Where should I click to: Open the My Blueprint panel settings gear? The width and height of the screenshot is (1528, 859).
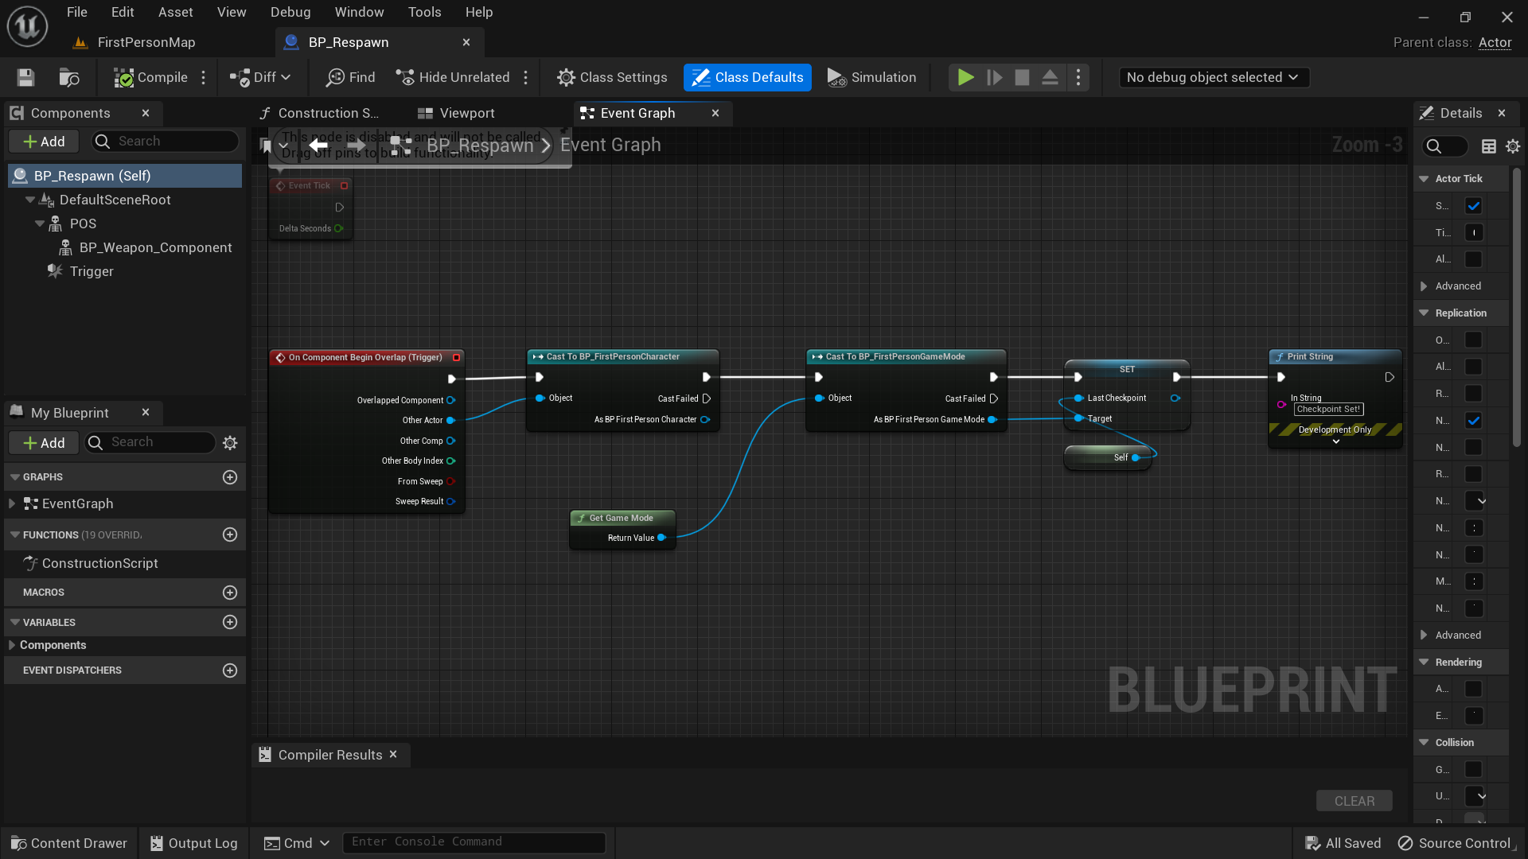[229, 442]
